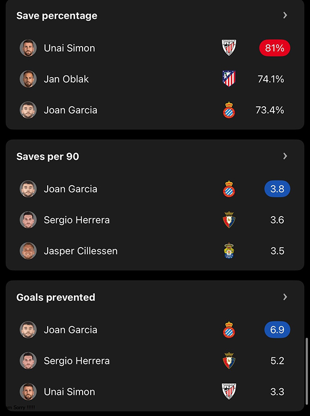Screen dimensions: 310x416
Task: Select Athletic Club crest in Goals prevented list
Action: pos(229,391)
